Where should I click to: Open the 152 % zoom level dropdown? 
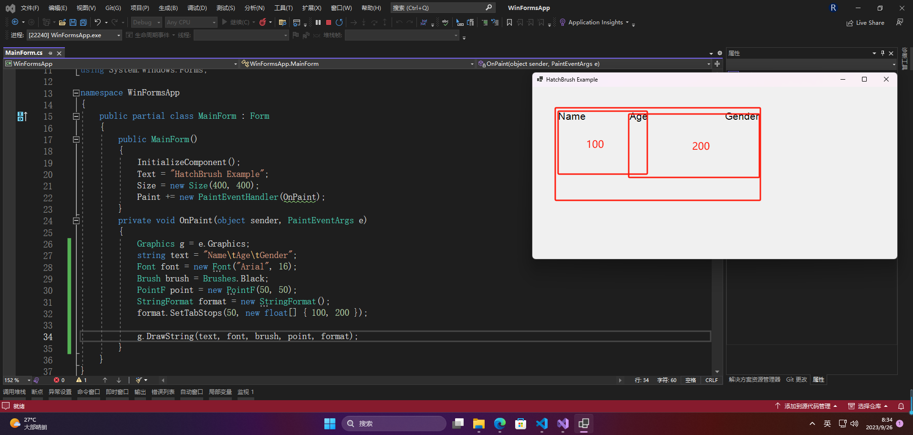17,380
